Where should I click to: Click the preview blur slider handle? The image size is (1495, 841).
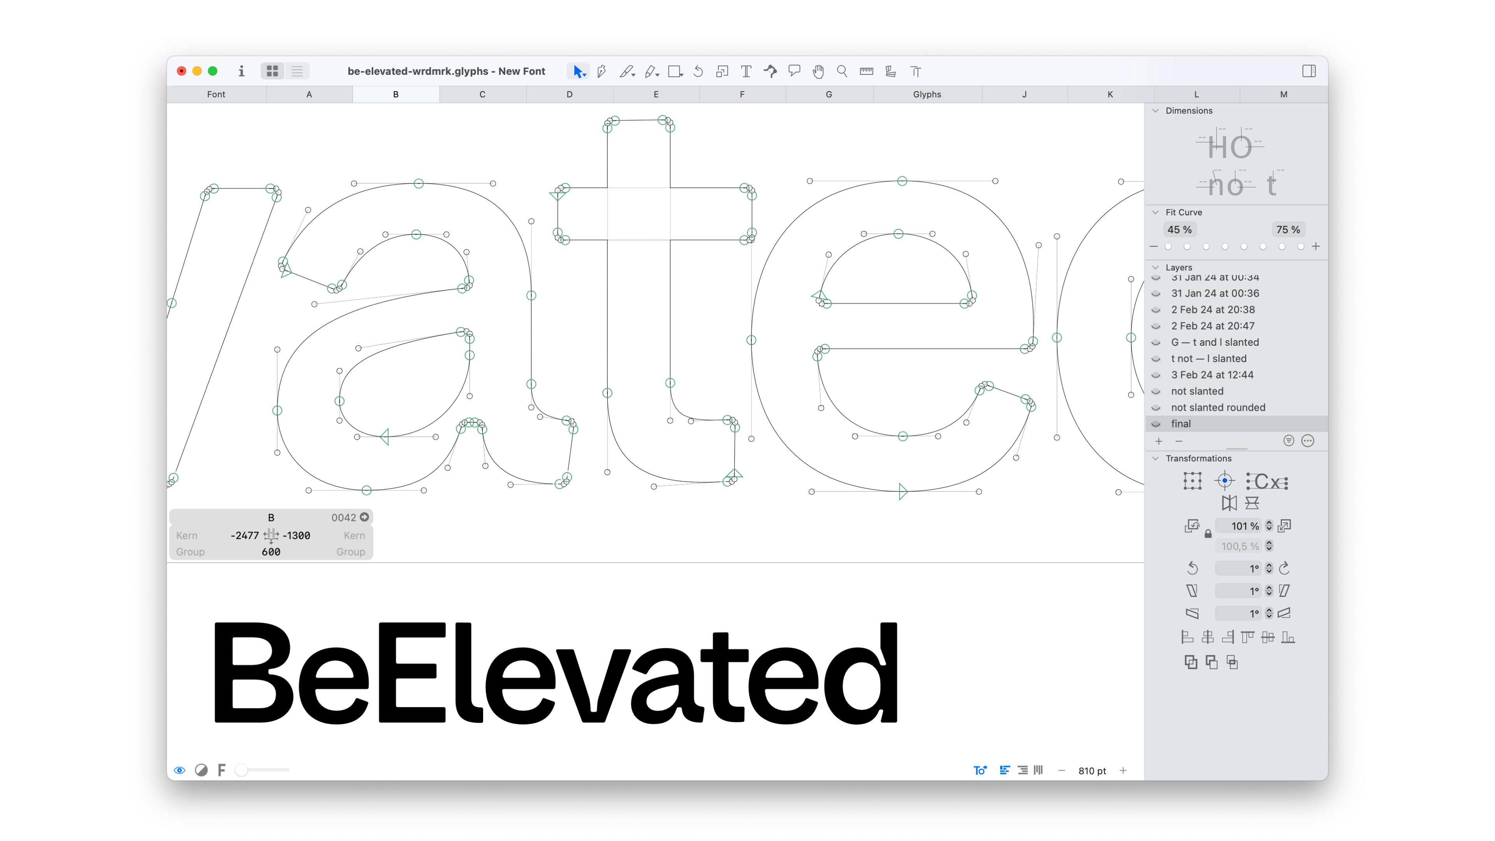241,770
